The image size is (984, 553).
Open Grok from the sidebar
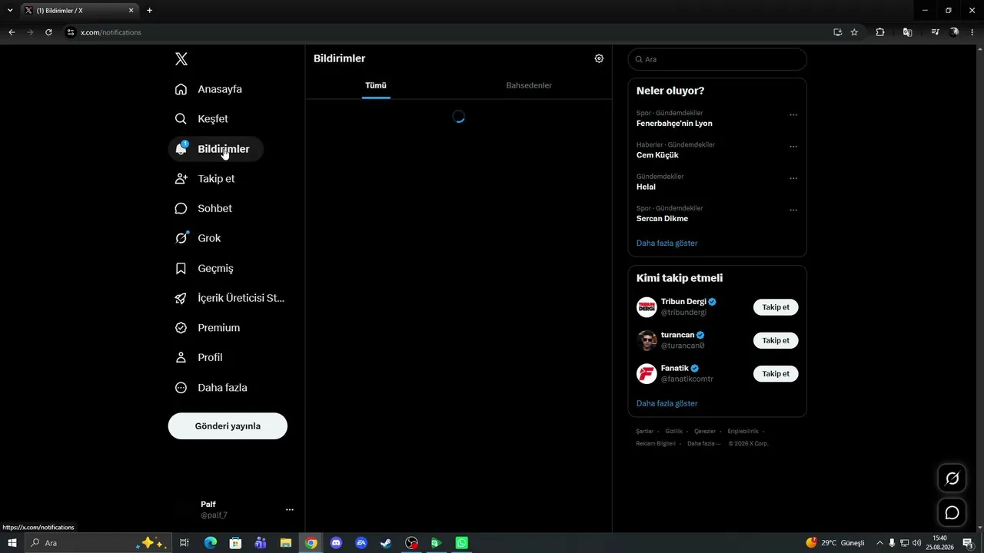point(198,238)
